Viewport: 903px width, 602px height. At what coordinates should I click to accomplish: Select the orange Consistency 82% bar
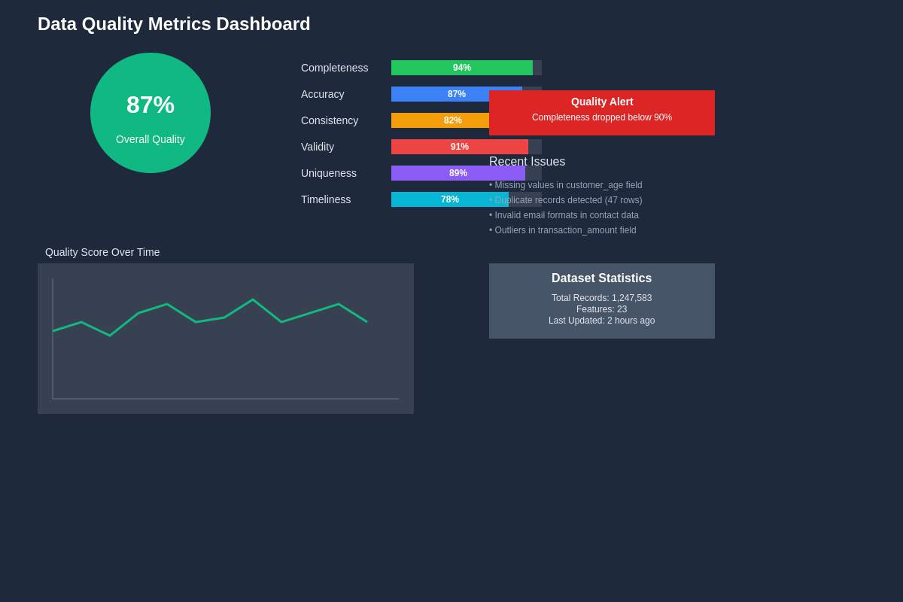(x=439, y=120)
